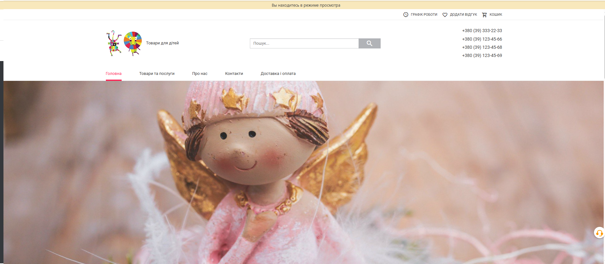This screenshot has height=264, width=605.
Task: Click the ДОДАТИ ВІДГУК text link
Action: pyautogui.click(x=463, y=15)
